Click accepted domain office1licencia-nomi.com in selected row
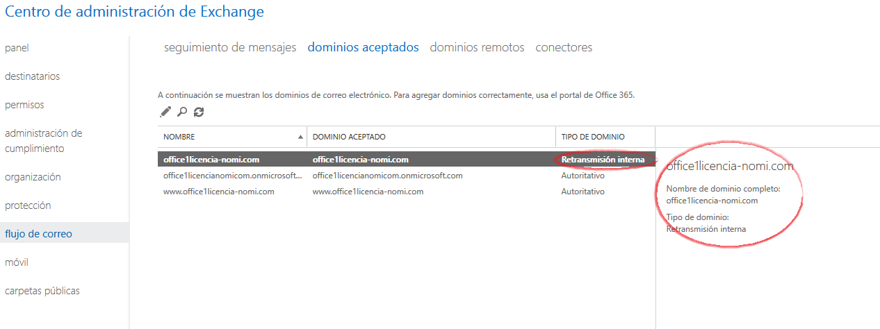 [360, 160]
